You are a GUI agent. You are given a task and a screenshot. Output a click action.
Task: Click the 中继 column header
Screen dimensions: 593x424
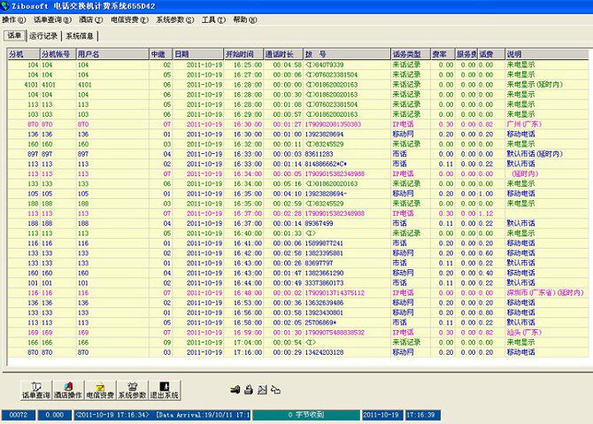click(x=161, y=54)
